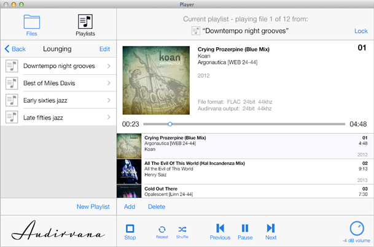The image size is (374, 247).
Task: Go to the Previous track
Action: [x=220, y=228]
